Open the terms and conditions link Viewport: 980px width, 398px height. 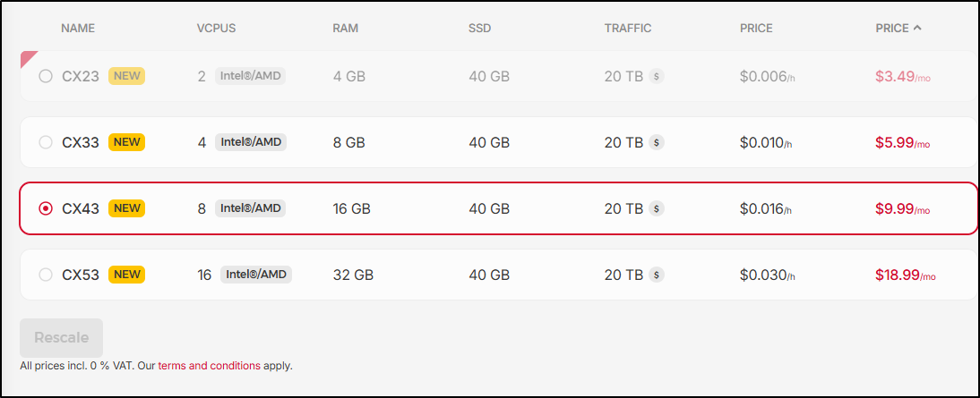[210, 366]
